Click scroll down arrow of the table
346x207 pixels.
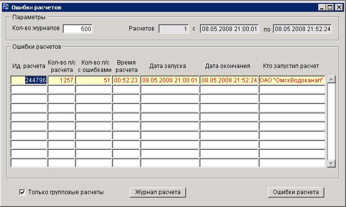(331, 163)
